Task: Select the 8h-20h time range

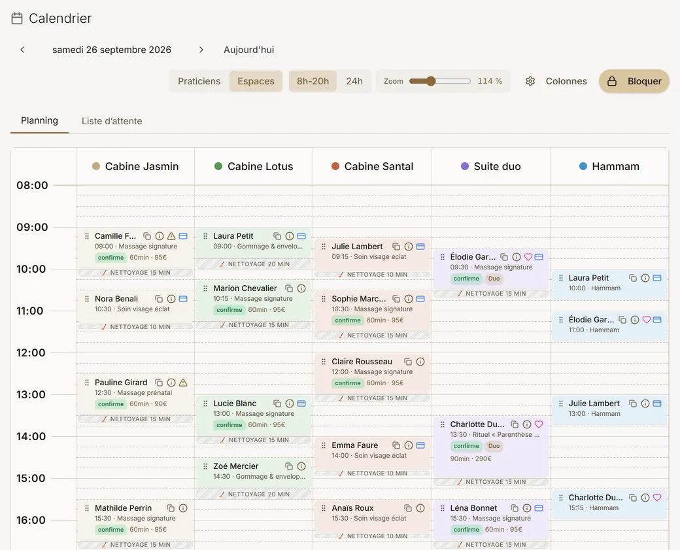Action: point(313,81)
